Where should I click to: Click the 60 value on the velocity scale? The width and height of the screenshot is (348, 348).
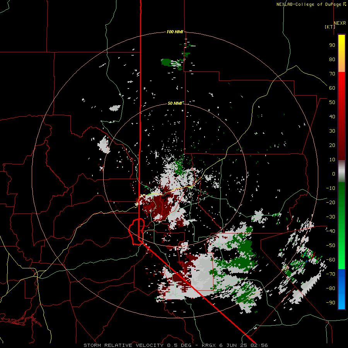(x=332, y=88)
